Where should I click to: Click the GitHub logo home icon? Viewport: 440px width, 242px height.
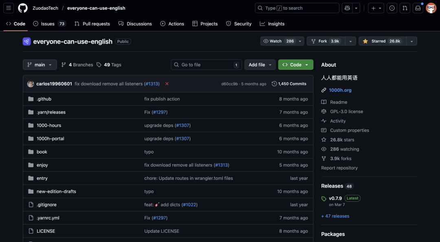click(23, 8)
